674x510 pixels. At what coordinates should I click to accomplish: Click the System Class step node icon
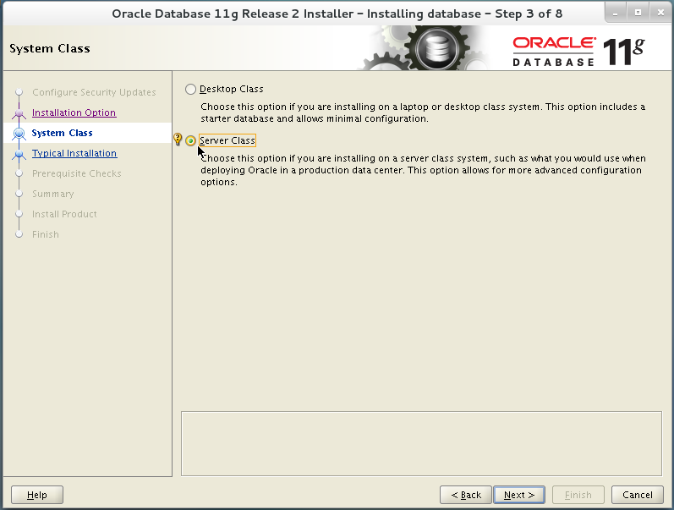19,134
